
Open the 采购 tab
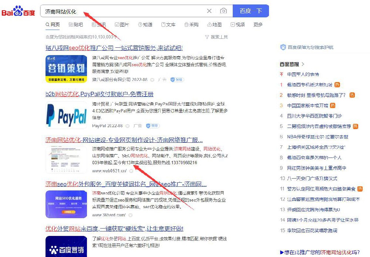tap(191, 24)
